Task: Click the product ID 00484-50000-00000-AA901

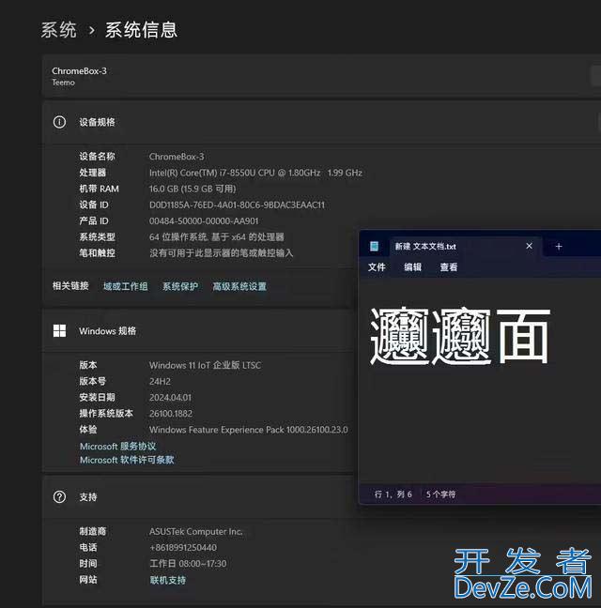Action: tap(204, 221)
